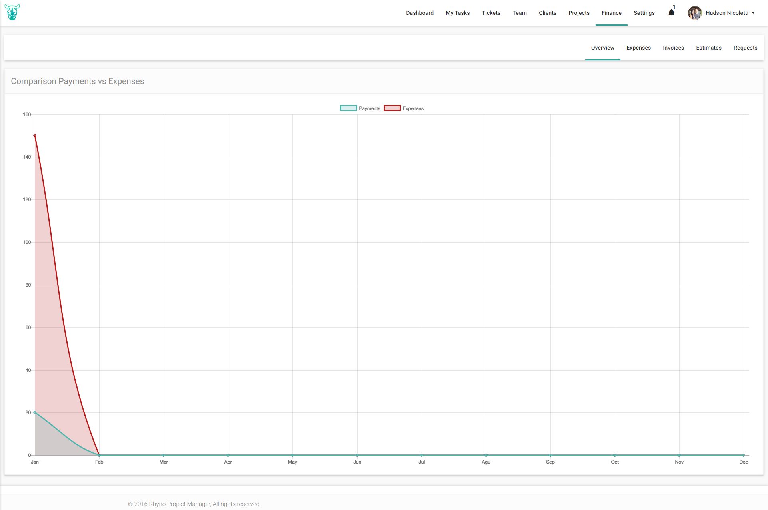Switch to the Expenses tab
The width and height of the screenshot is (768, 510).
[638, 48]
